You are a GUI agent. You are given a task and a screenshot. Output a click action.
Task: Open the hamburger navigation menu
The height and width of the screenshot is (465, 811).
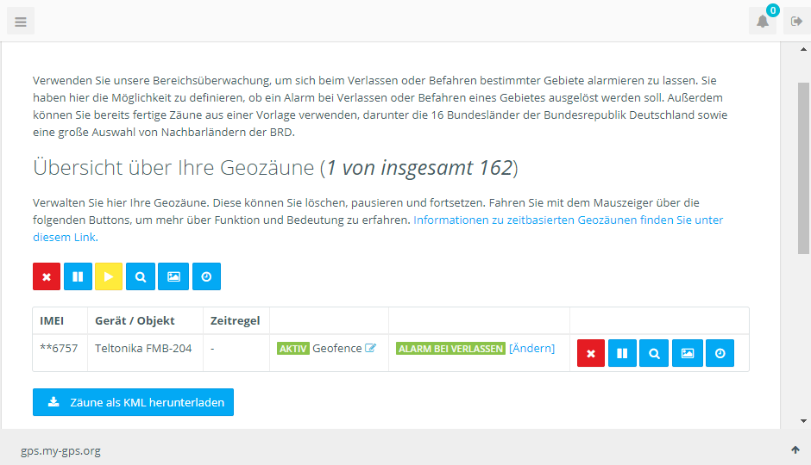click(21, 22)
